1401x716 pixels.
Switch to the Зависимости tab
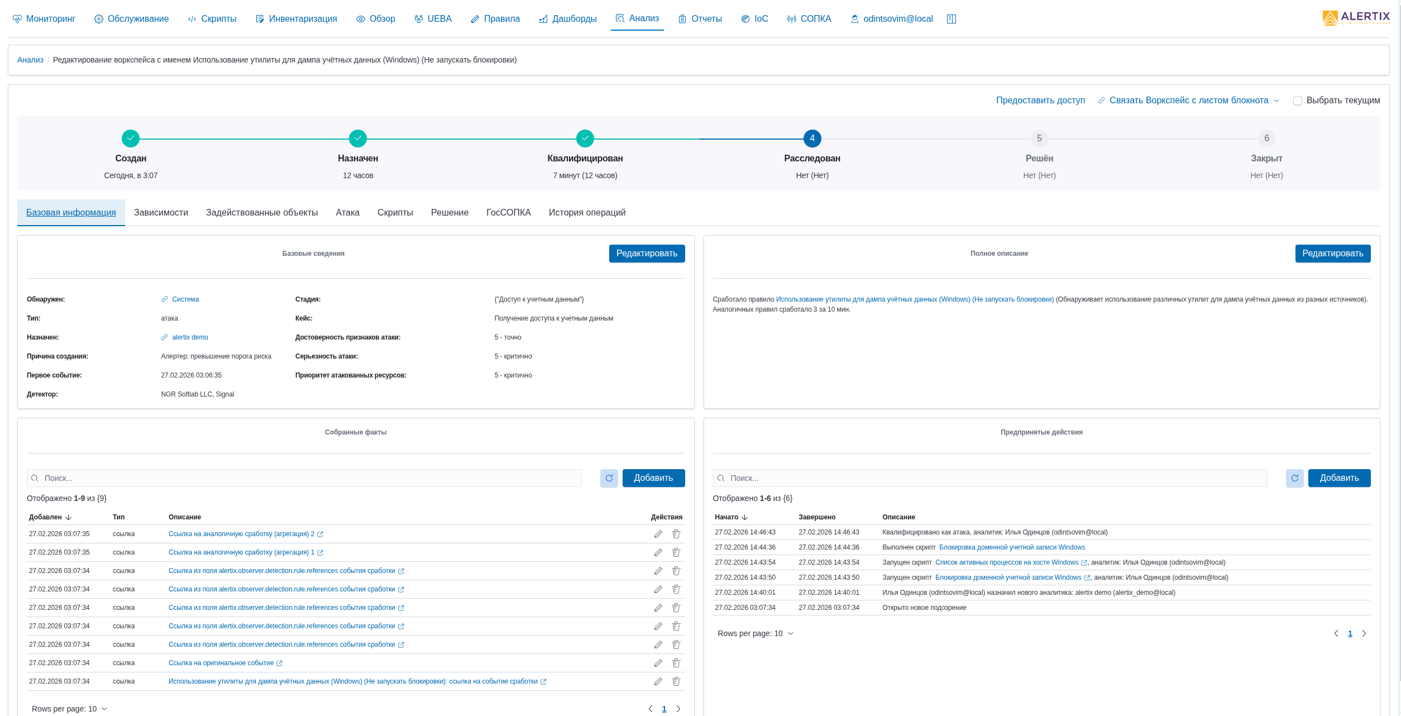coord(161,213)
